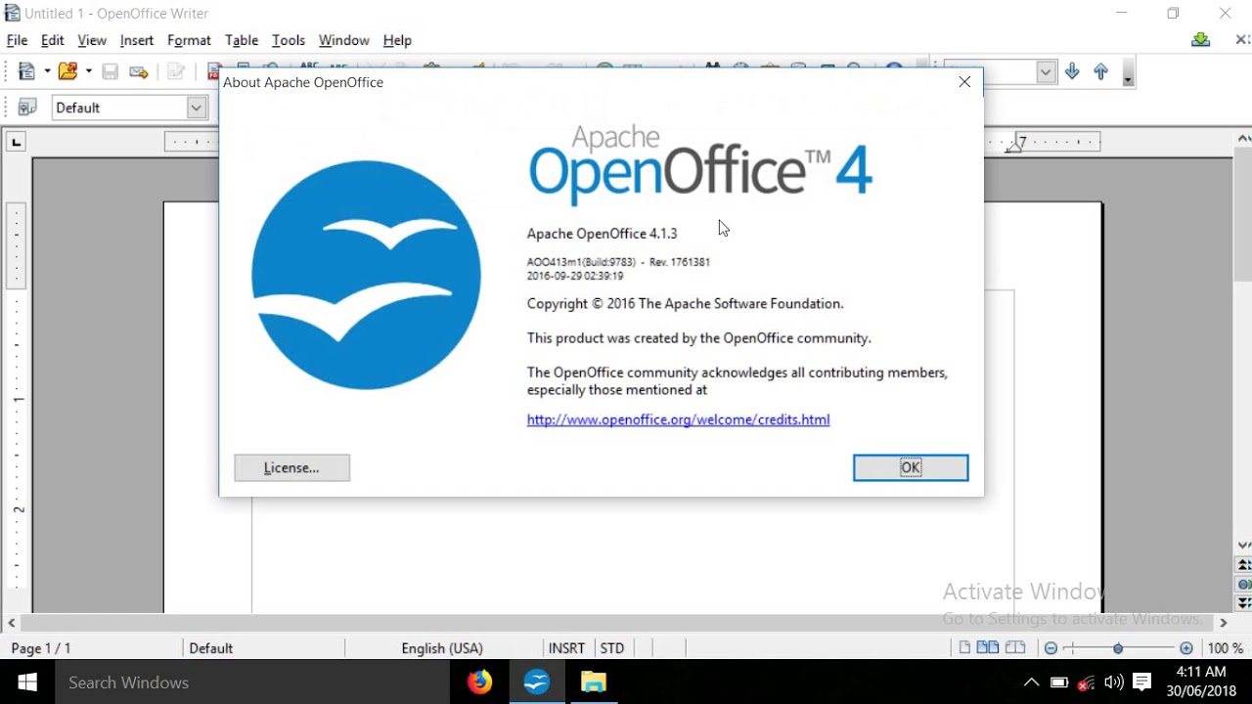The image size is (1252, 704).
Task: Click the tab stop type button on ruler
Action: (16, 143)
